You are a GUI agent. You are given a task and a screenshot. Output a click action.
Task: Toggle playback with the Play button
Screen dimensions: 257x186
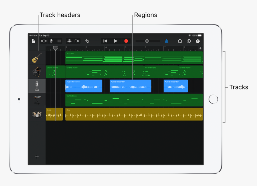click(116, 41)
